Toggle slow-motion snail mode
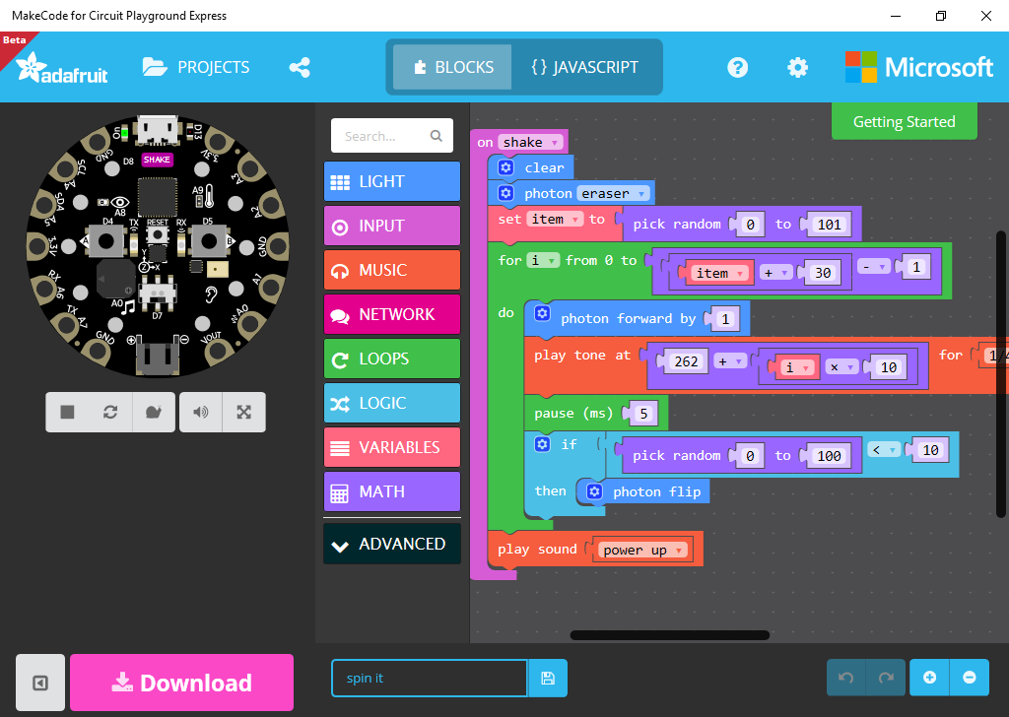This screenshot has width=1009, height=717. click(x=153, y=412)
